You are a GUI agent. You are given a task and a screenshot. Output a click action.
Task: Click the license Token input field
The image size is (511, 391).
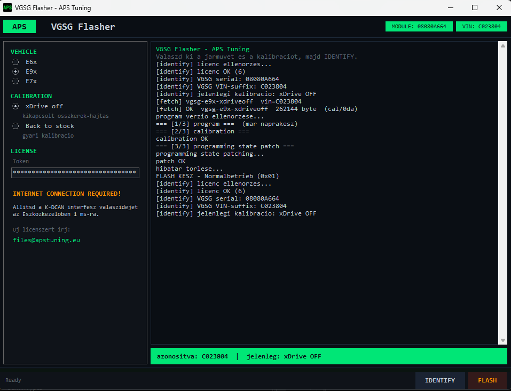point(75,172)
